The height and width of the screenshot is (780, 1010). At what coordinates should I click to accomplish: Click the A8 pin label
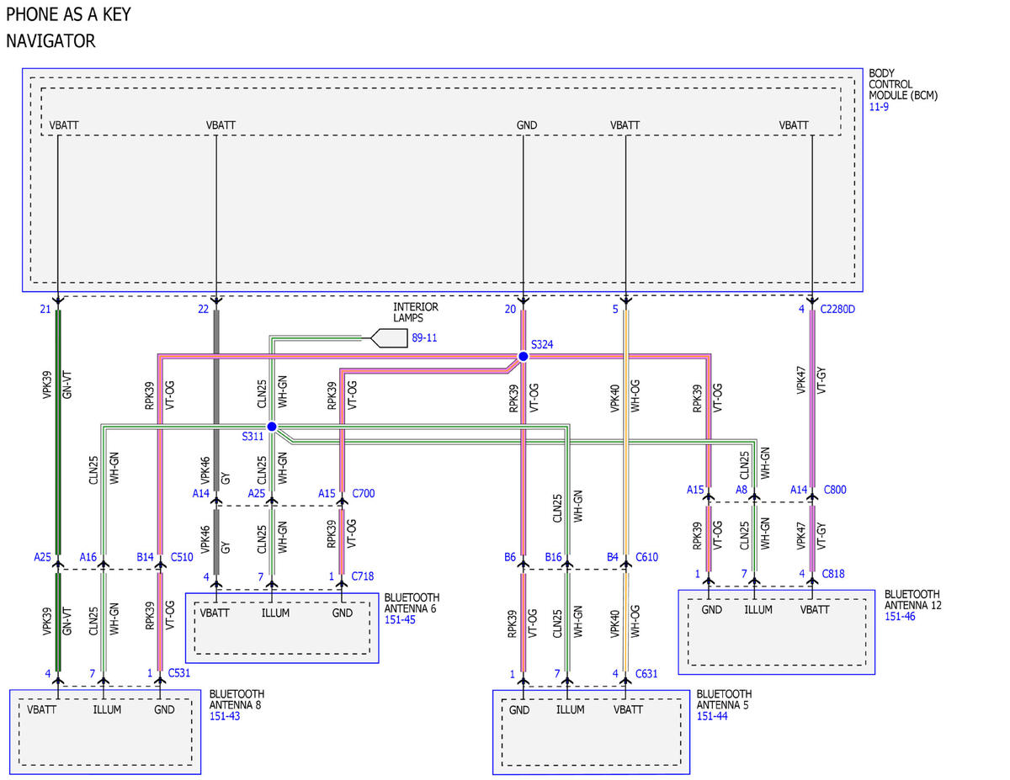(742, 490)
